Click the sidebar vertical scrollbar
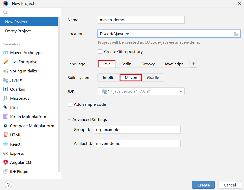The image size is (244, 190). pyautogui.click(x=59, y=95)
